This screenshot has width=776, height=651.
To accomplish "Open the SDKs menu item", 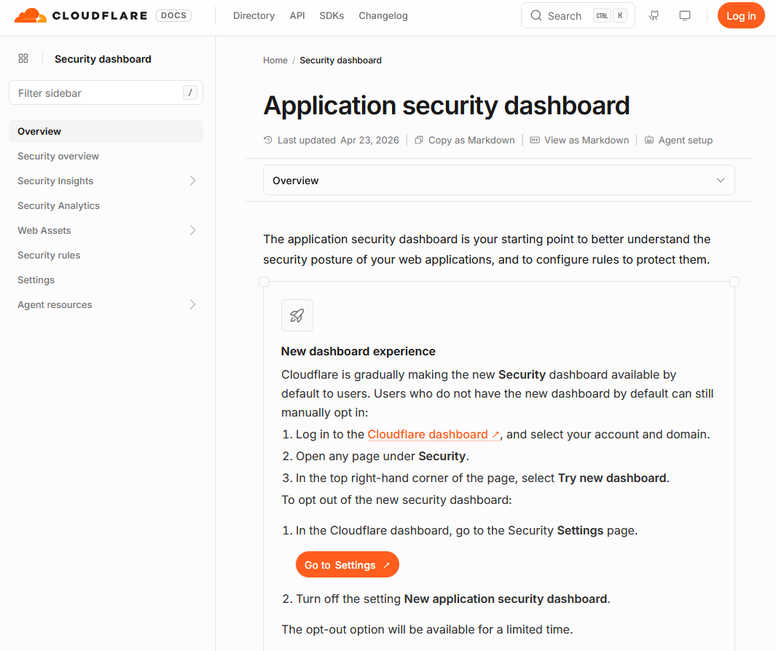I will pyautogui.click(x=332, y=16).
